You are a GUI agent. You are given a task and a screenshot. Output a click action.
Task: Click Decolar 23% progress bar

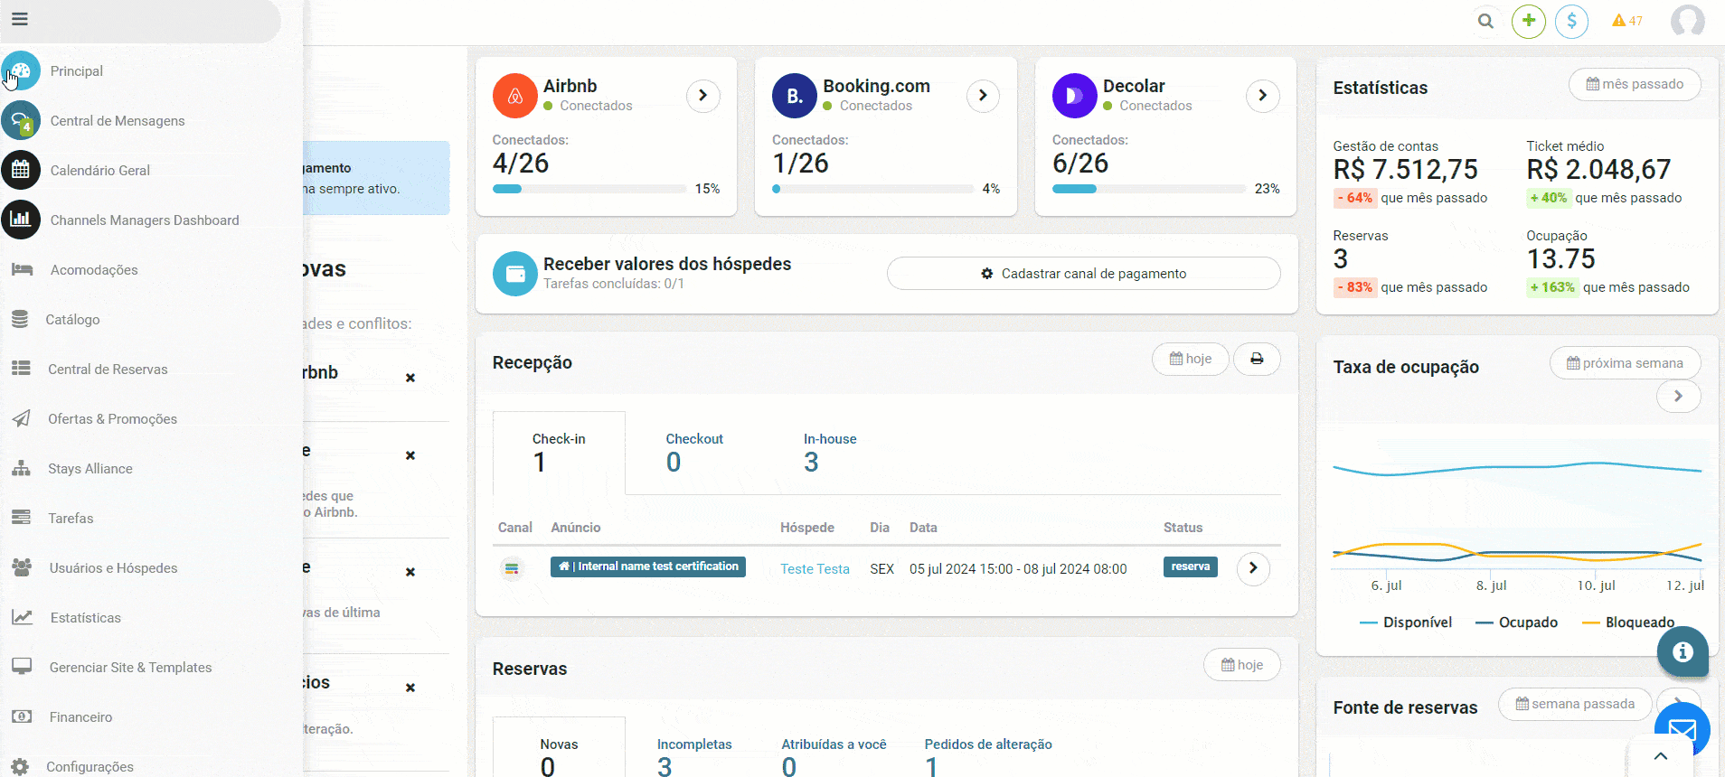(1149, 189)
